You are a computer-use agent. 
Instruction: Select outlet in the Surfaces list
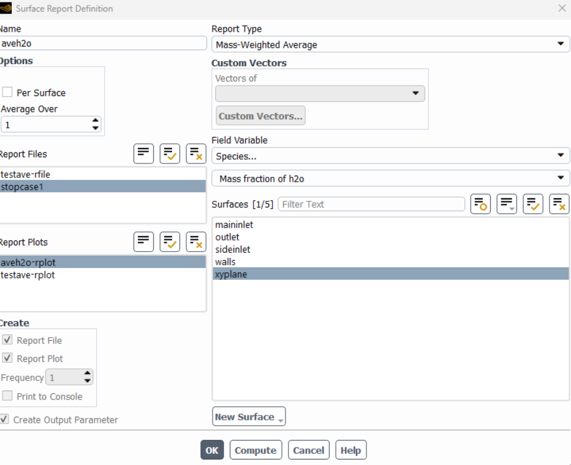(227, 237)
